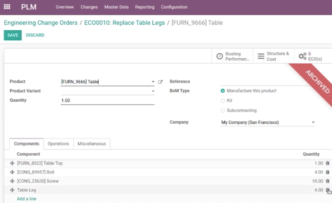Grab the drag handle for Bolt
Screen dimensions: 332x203
(x=12, y=172)
